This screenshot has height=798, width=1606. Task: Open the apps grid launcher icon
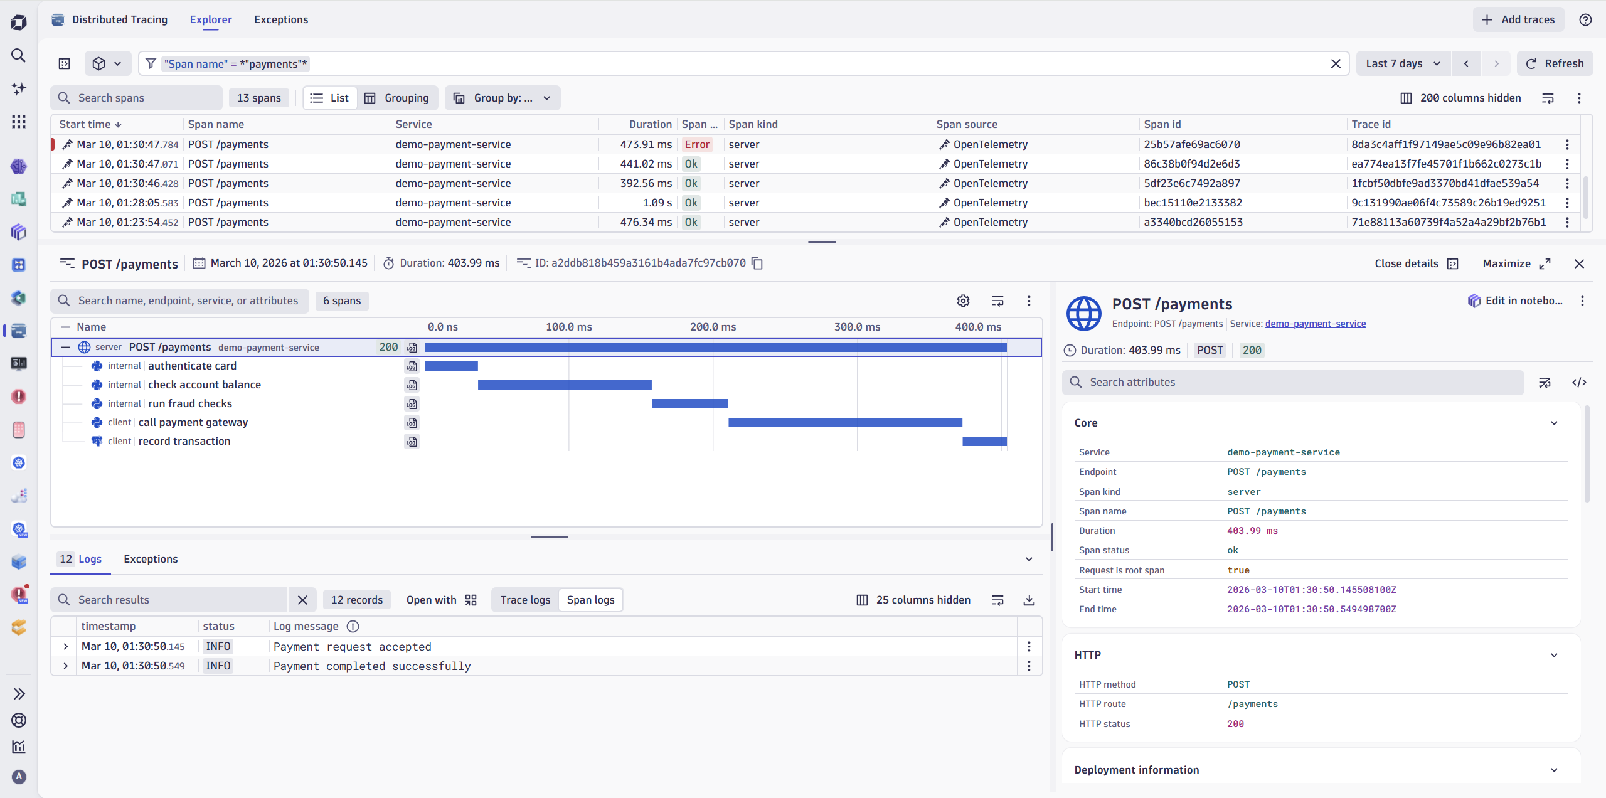point(19,122)
